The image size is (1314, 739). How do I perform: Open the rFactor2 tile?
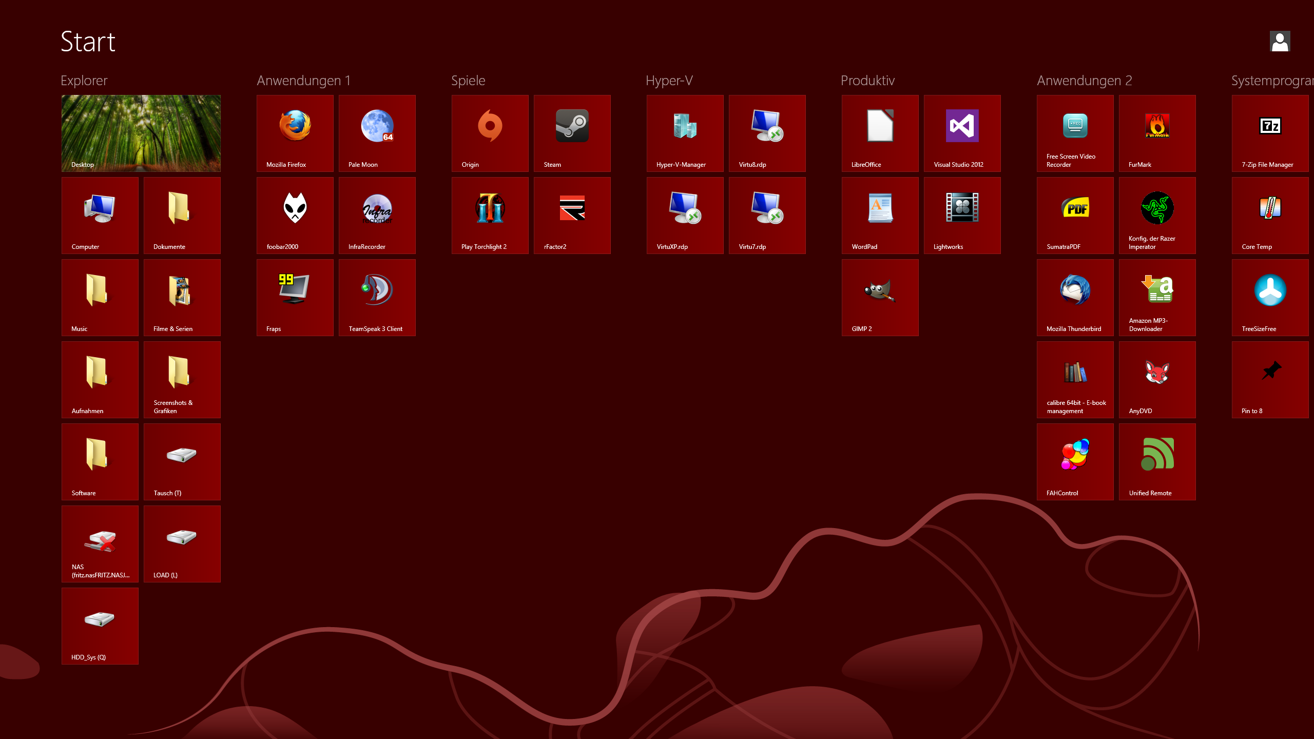[572, 216]
